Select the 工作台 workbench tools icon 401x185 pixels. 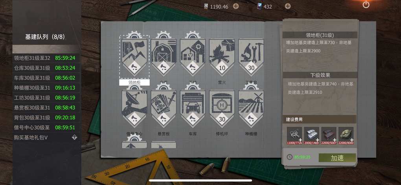251,55
